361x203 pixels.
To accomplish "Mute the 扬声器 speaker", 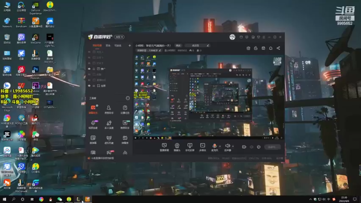I will coord(227,147).
